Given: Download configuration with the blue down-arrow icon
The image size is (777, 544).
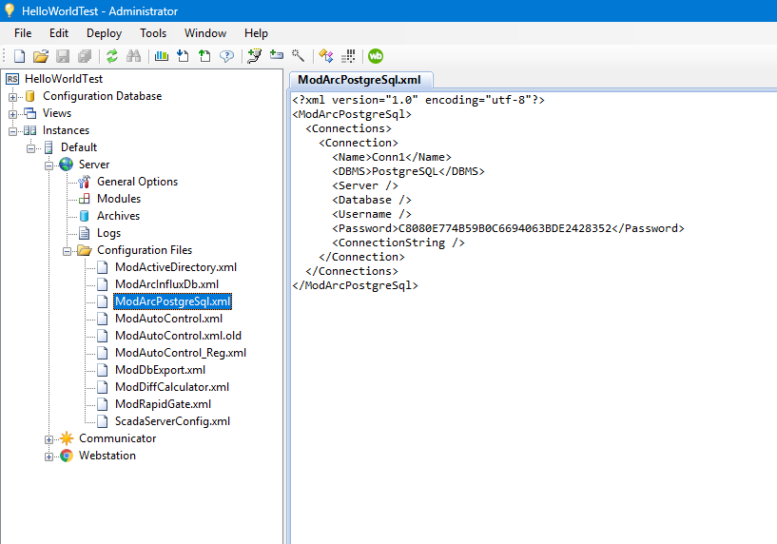Looking at the screenshot, I should [x=183, y=56].
